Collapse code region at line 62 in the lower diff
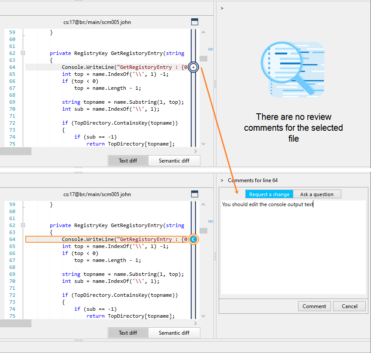The image size is (371, 353). (23, 225)
